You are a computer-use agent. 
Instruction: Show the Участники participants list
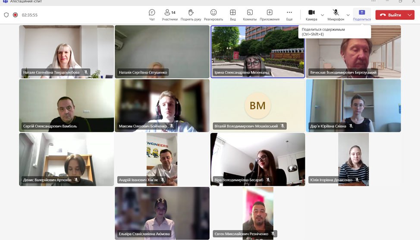click(169, 15)
